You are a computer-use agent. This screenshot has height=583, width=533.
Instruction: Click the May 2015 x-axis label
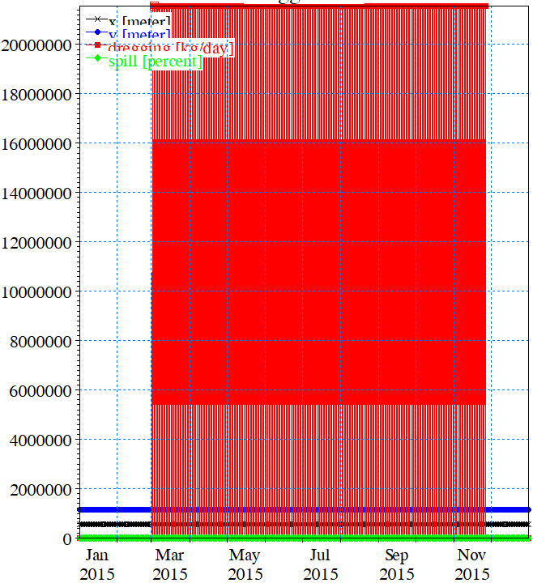[245, 564]
